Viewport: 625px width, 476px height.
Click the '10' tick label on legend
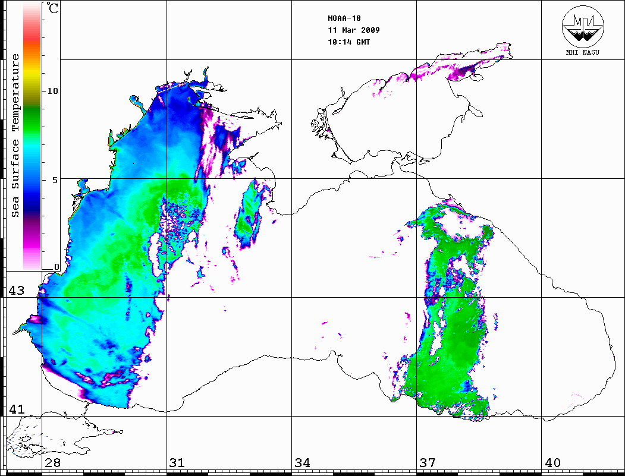52,91
